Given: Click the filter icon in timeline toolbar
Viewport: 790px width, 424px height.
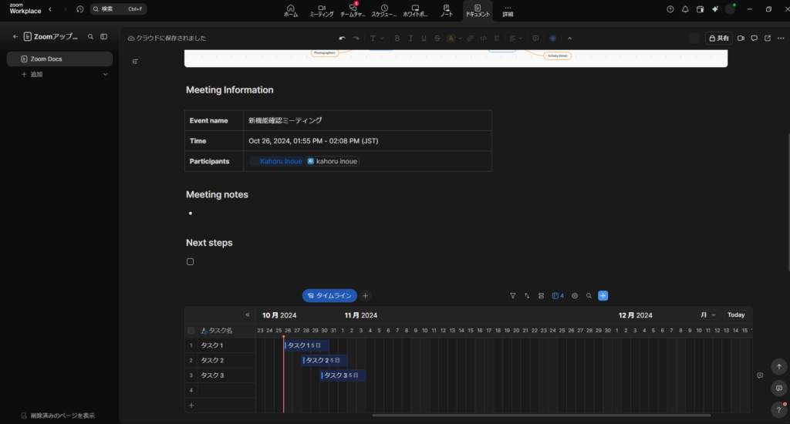Looking at the screenshot, I should point(513,295).
